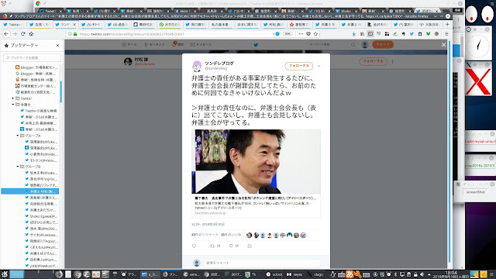Screen dimensions: 496x279
Task: Click the orange ツイート button
Action: click(x=383, y=45)
